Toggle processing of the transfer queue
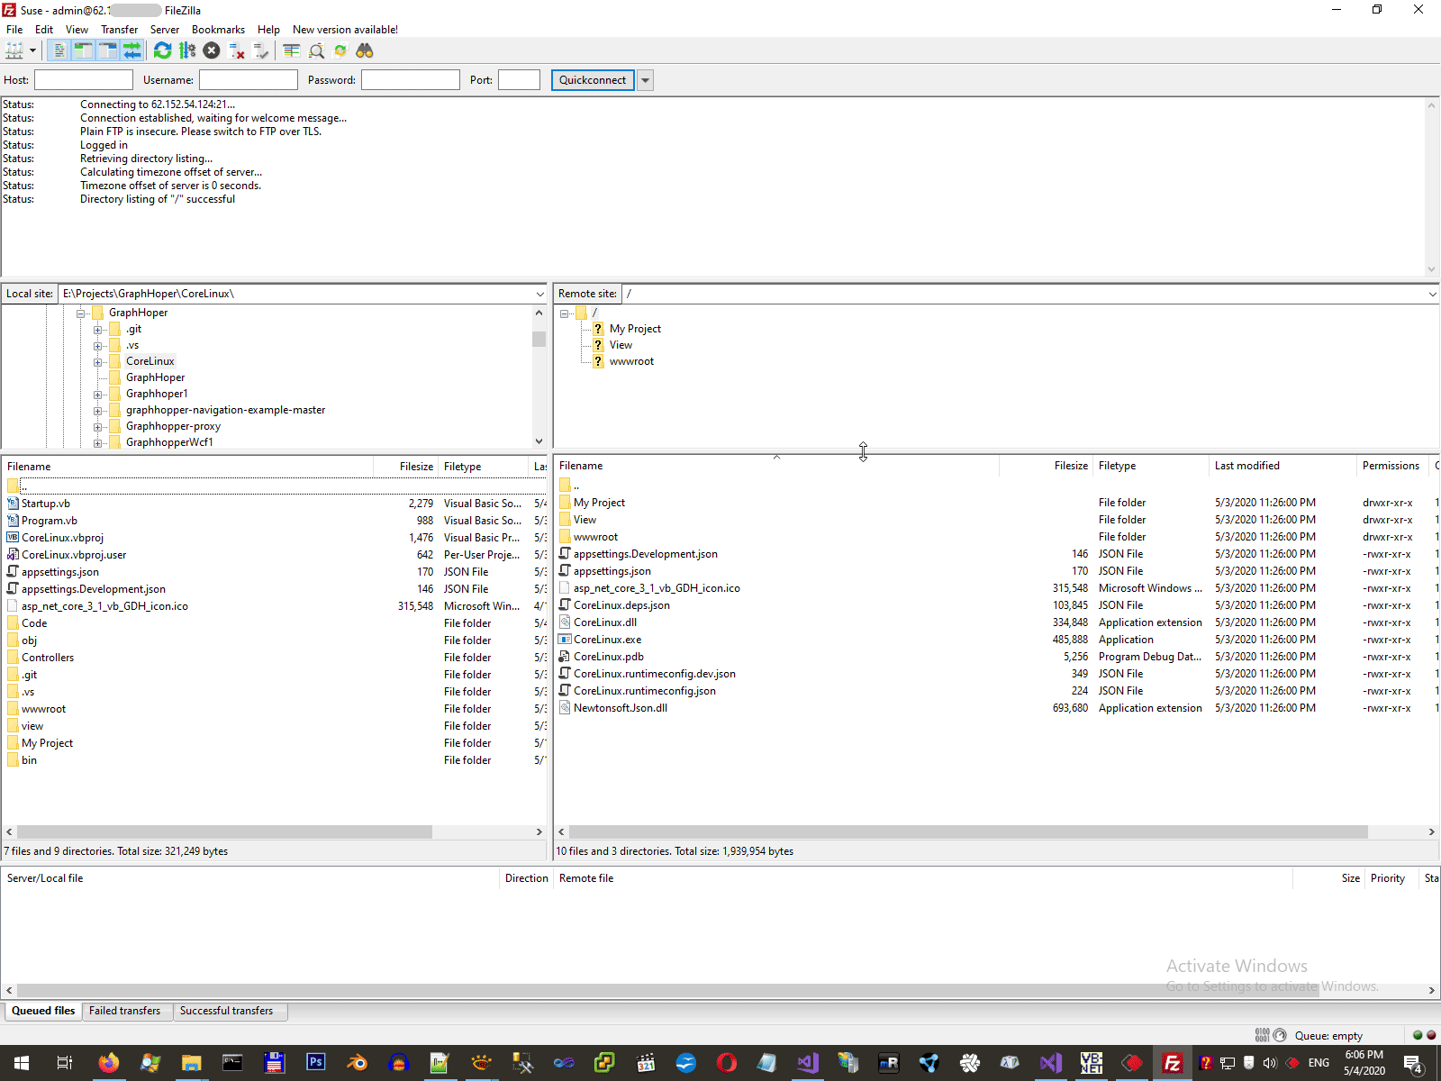The height and width of the screenshot is (1081, 1441). pyautogui.click(x=187, y=51)
